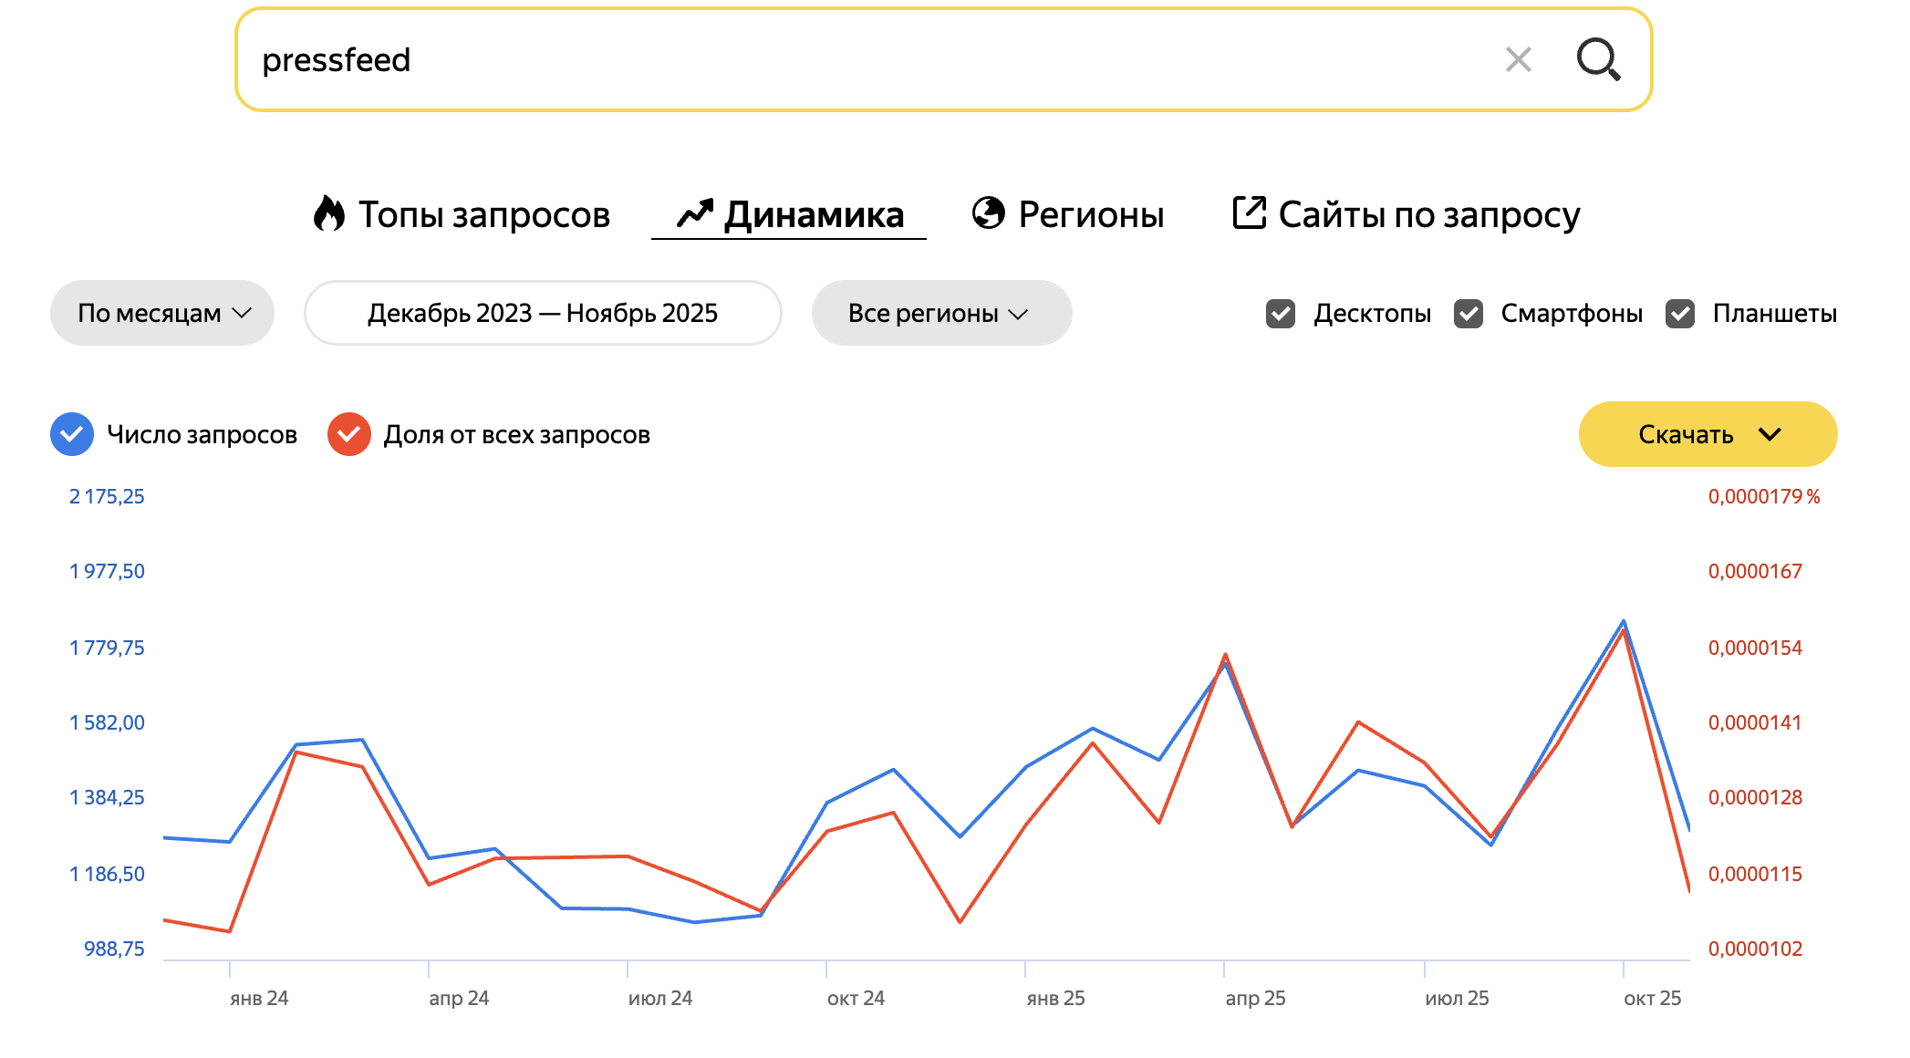The image size is (1910, 1058).
Task: Clear the search field with the X icon
Action: click(x=1518, y=60)
